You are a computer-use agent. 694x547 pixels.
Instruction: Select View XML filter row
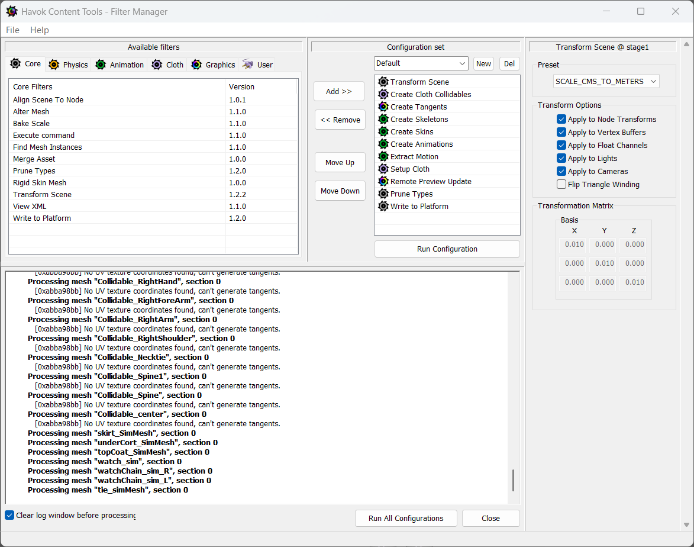153,207
